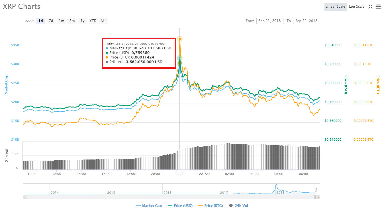Select the 3m zoom range
The height and width of the screenshot is (210, 384).
(x=72, y=21)
